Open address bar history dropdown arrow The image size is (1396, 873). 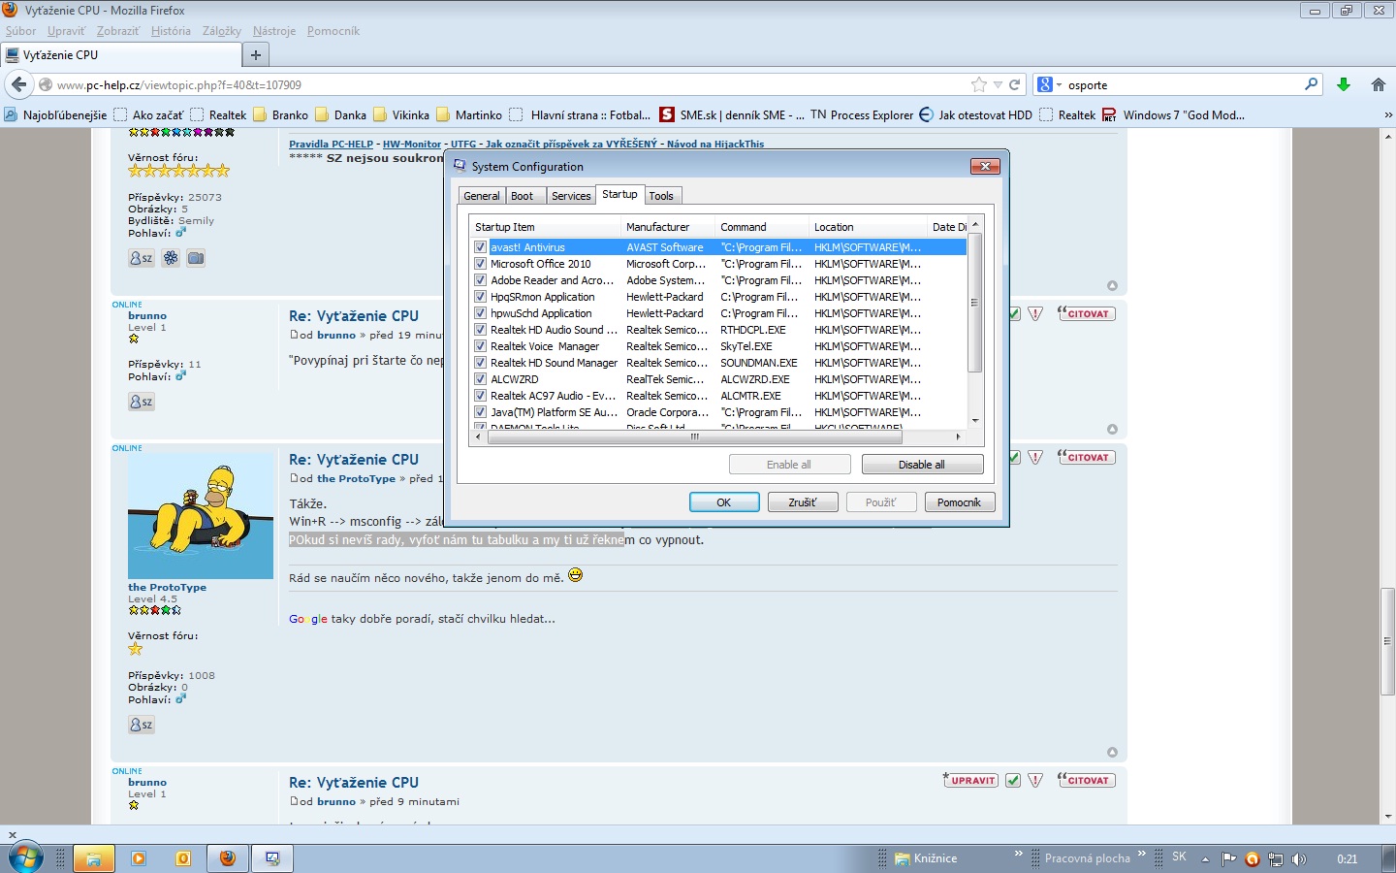998,84
